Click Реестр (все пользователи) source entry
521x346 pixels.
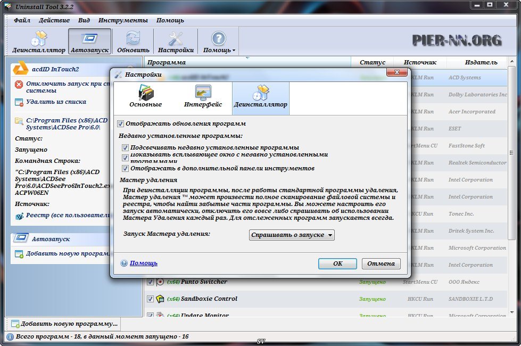point(68,216)
